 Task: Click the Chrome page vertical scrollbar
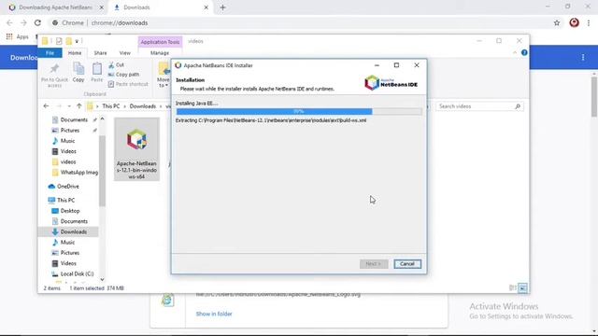point(594,97)
